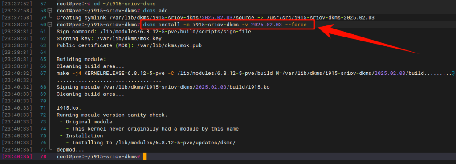Collapse the fold marker at line 58
Viewport: 456px width, 164px height.
point(50,11)
